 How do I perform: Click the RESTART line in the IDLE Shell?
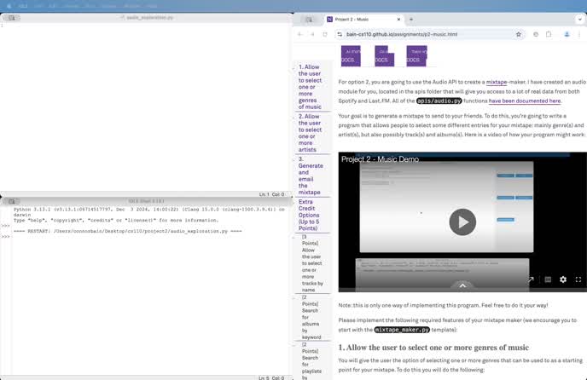(128, 231)
